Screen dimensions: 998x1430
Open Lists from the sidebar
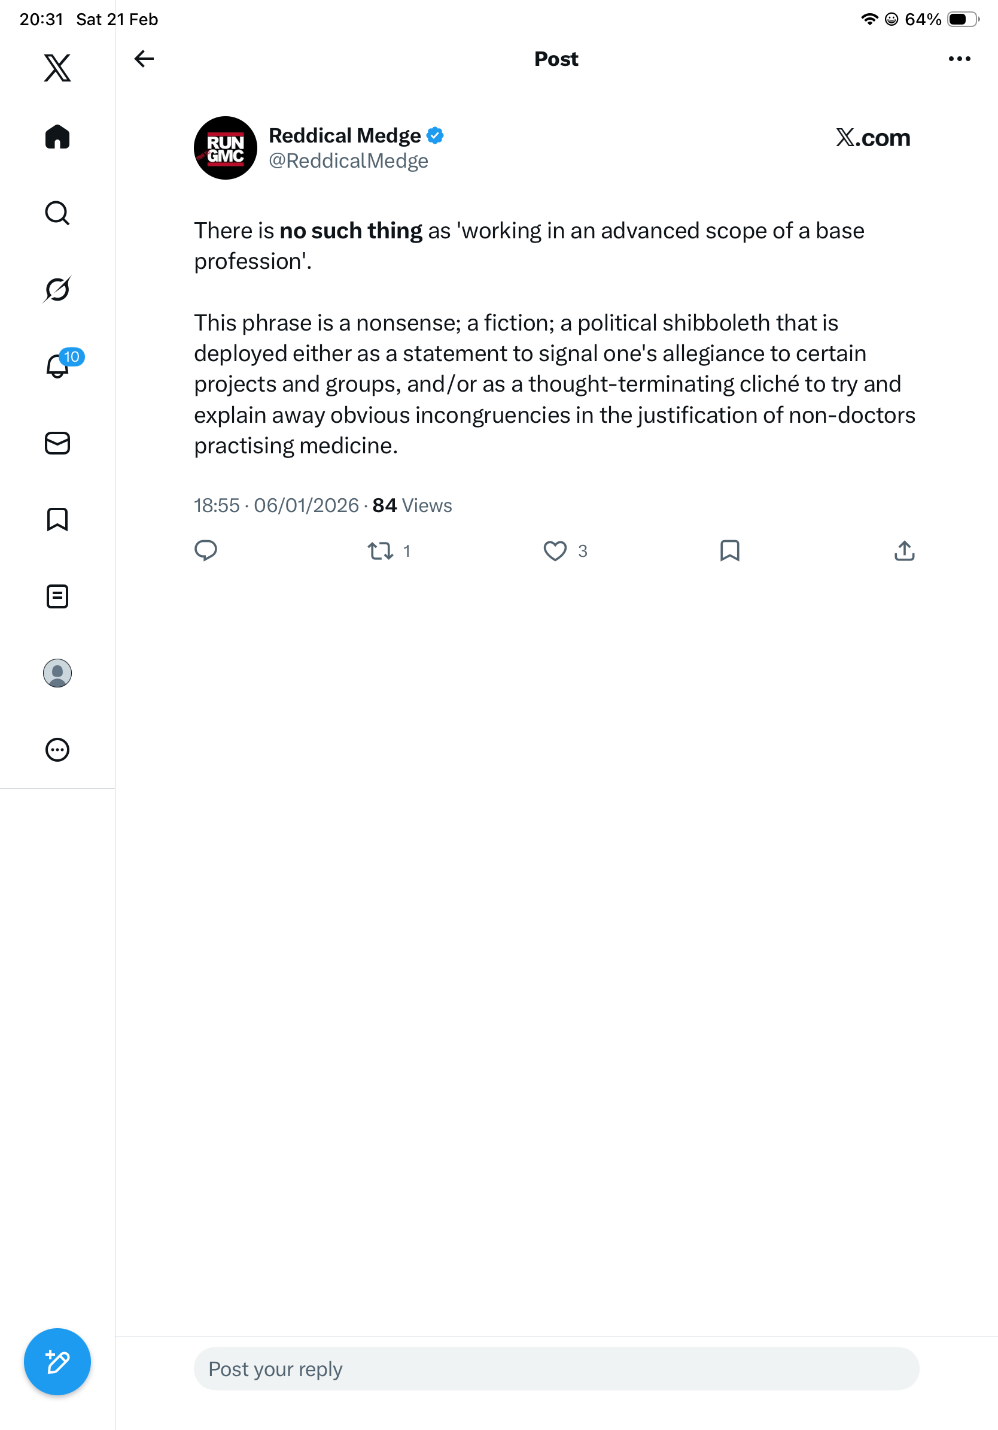pos(57,596)
